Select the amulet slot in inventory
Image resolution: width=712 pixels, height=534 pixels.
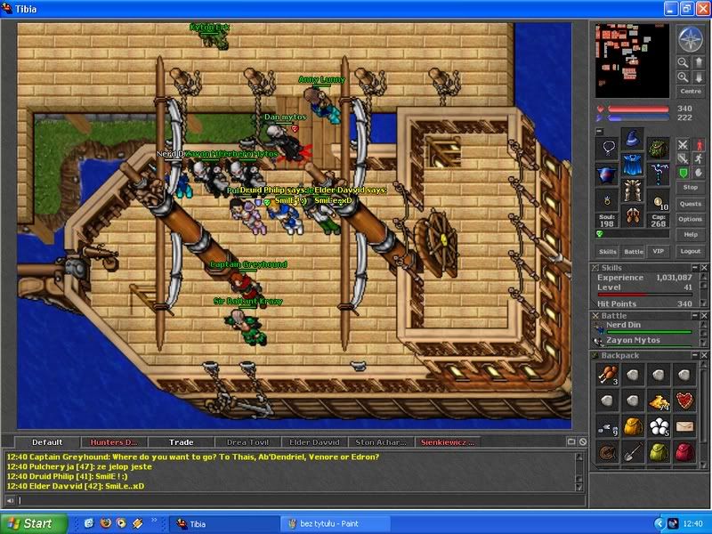click(607, 148)
